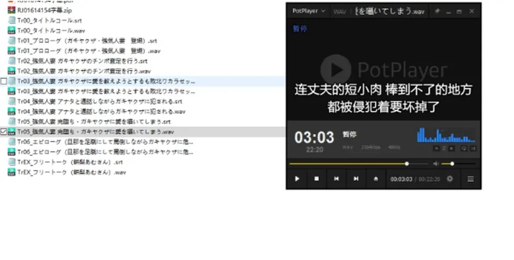Select the Tr04 .srt subtitle file icon

(x=11, y=102)
